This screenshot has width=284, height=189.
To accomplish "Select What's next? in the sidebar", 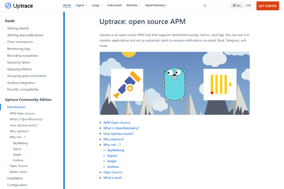I will [x=18, y=172].
